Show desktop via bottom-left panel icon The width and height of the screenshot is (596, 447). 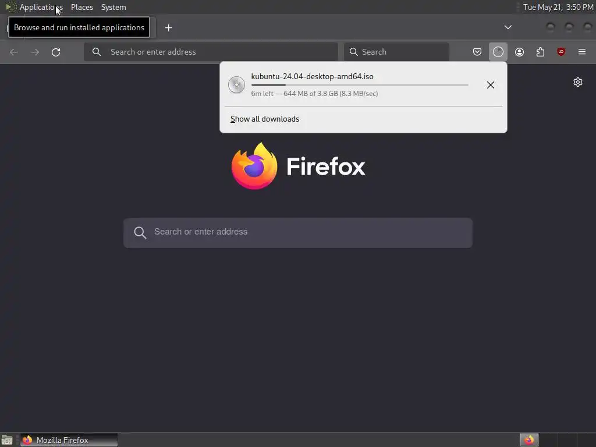click(x=7, y=440)
